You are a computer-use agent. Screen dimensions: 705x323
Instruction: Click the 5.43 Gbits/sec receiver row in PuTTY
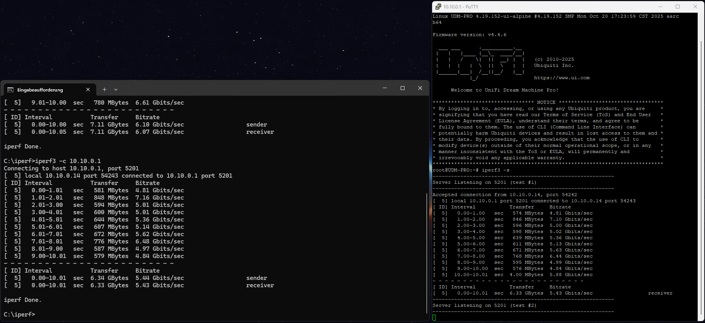(x=553, y=293)
